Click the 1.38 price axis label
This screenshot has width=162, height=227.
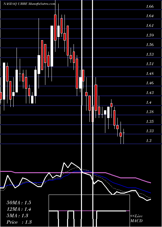tap(150, 112)
